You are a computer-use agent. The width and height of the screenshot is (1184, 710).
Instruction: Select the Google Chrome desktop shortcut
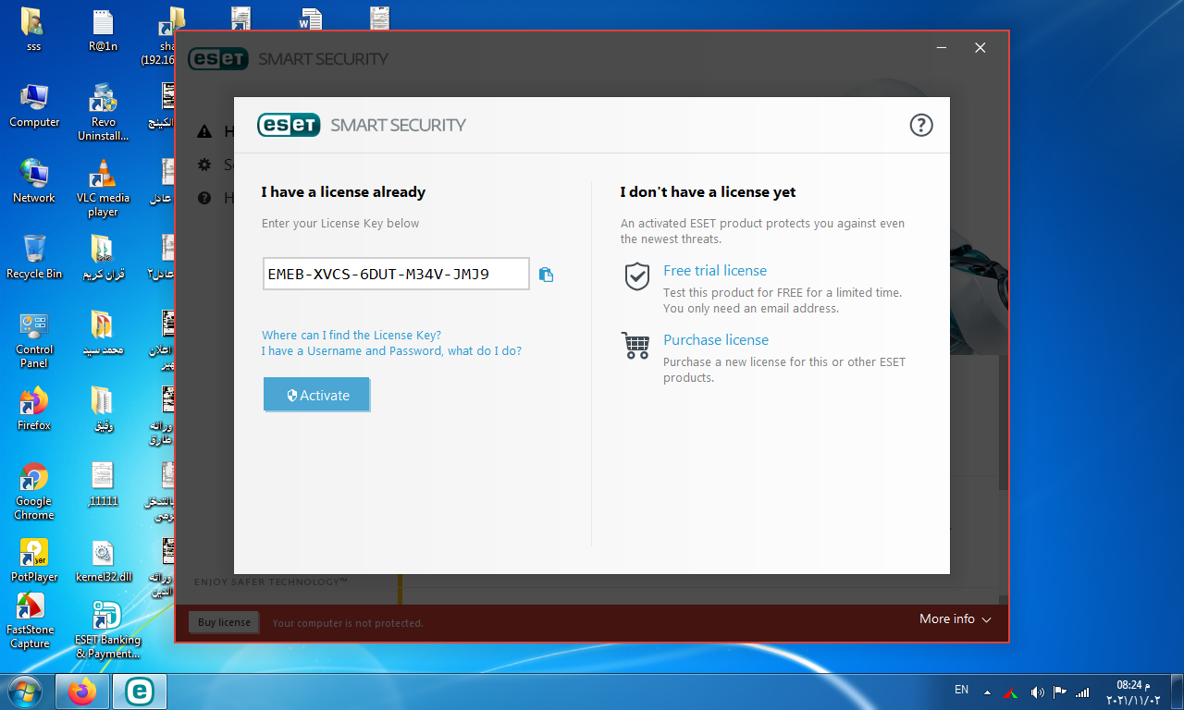[x=34, y=491]
